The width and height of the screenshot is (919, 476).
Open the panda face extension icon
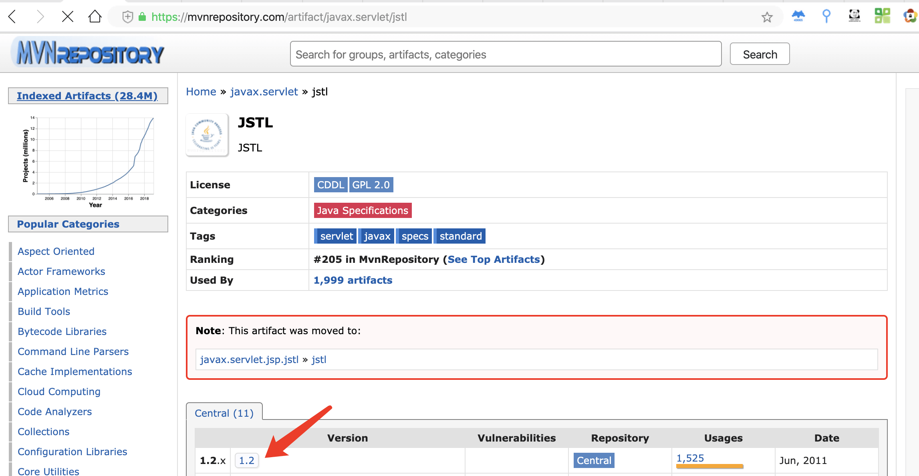click(x=855, y=16)
